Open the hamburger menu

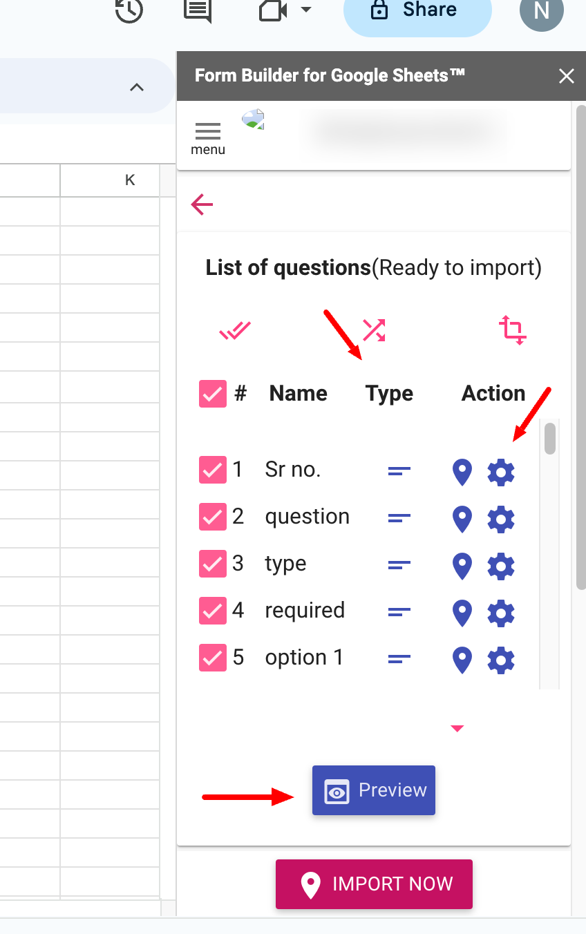coord(208,135)
